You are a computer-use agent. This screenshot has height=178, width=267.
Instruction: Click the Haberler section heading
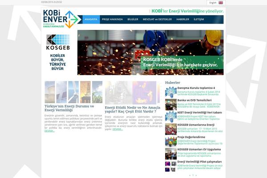(x=173, y=82)
